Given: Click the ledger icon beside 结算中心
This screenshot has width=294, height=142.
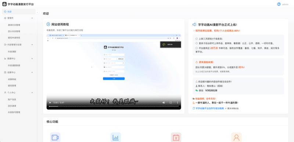Looking at the screenshot, I should point(5,72).
